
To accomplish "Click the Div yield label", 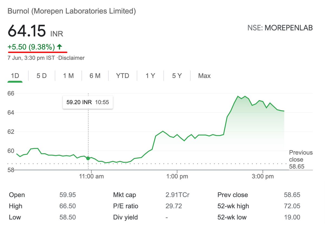I will [x=125, y=217].
